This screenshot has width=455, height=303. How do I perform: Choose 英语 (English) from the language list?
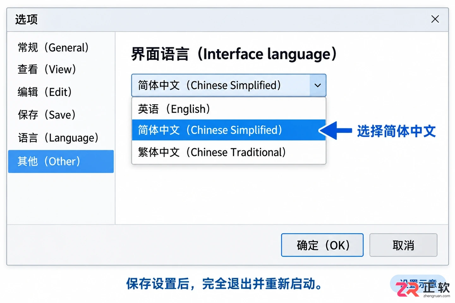pos(229,109)
